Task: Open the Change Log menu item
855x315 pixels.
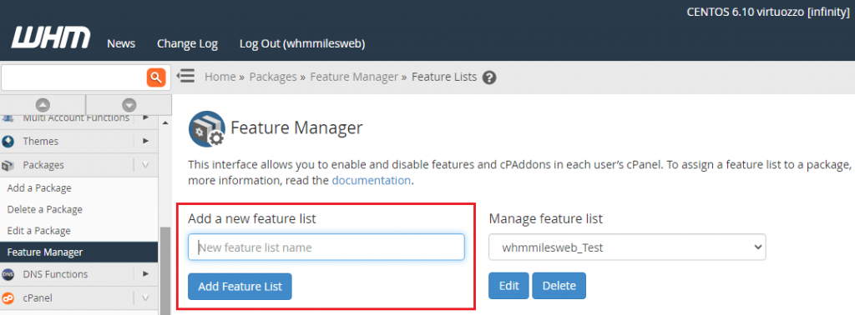Action: tap(187, 43)
